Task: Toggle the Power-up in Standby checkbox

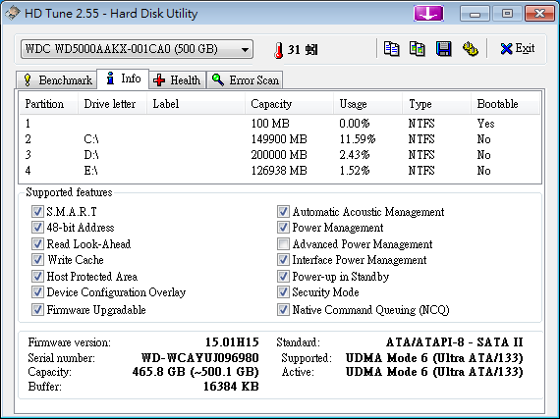Action: pos(283,277)
